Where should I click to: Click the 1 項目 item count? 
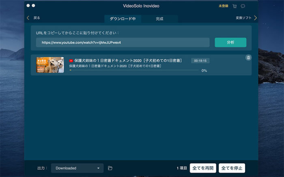(x=182, y=168)
